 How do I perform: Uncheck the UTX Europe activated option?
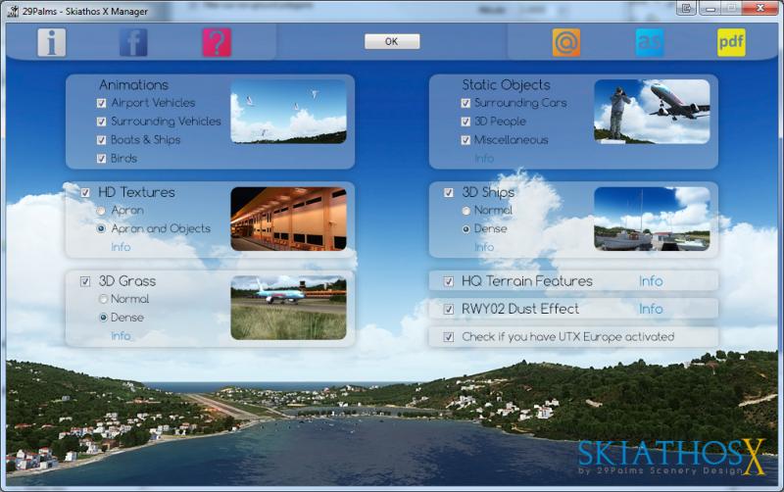click(449, 337)
